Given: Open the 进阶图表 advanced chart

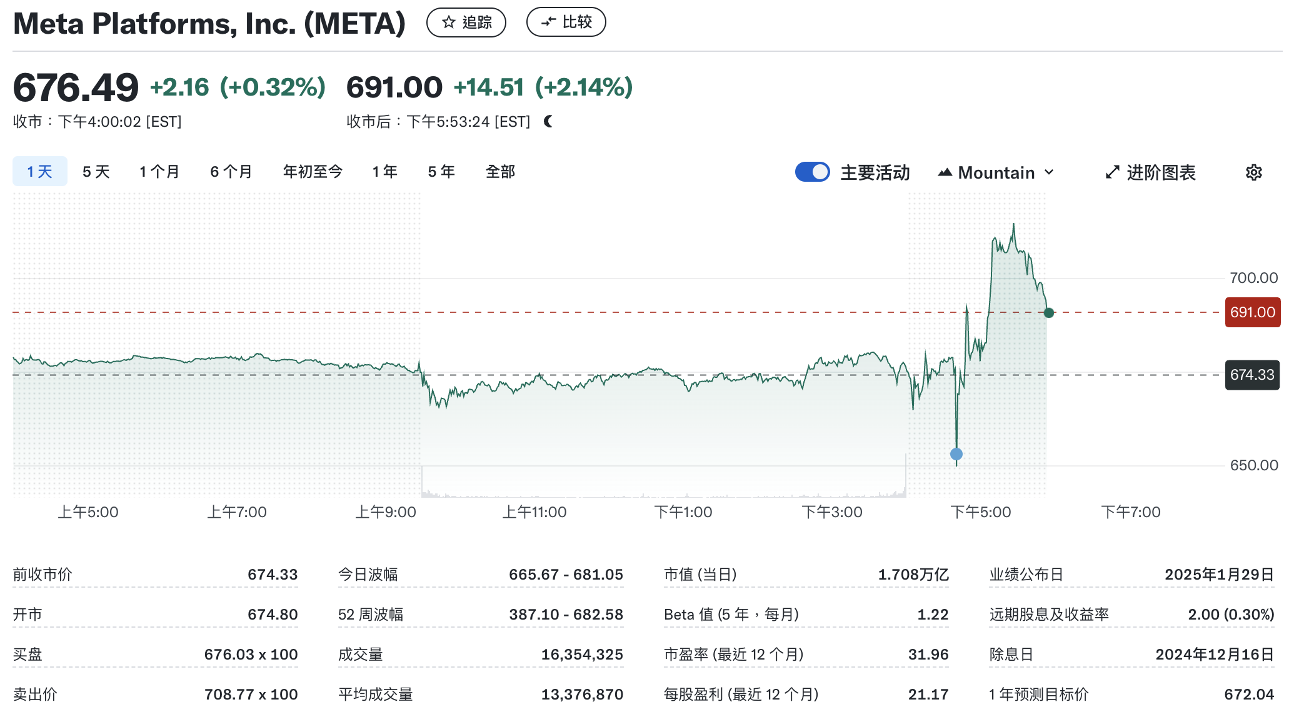Looking at the screenshot, I should click(1150, 172).
